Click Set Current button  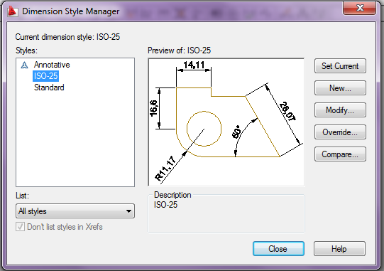[x=340, y=66]
